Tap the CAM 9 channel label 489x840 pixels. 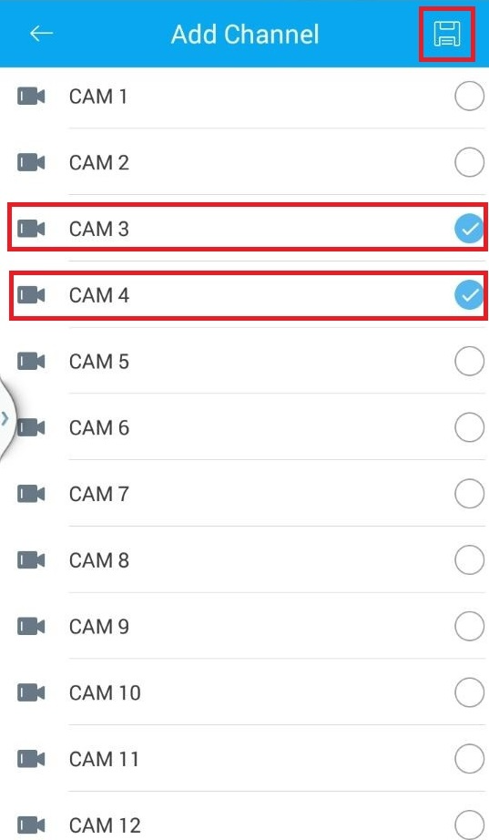pyautogui.click(x=99, y=626)
